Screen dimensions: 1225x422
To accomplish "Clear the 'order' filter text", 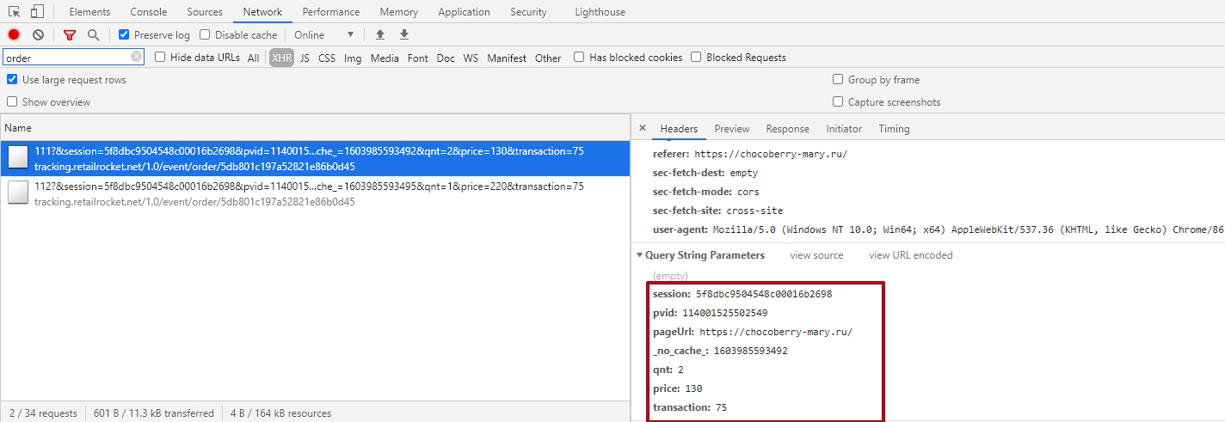I will click(x=136, y=57).
